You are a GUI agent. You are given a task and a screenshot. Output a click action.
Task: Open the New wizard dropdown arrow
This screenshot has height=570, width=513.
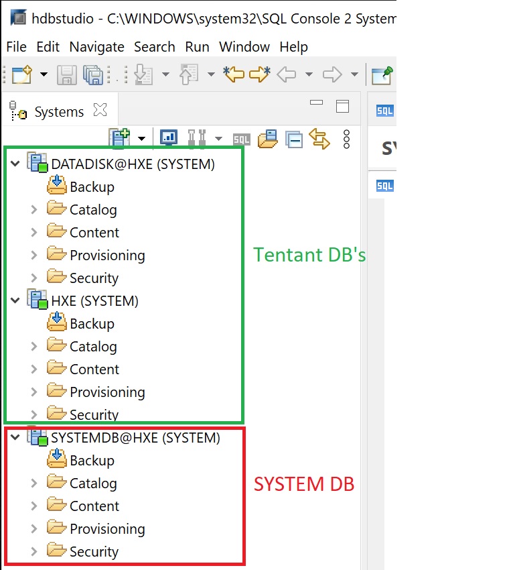(x=44, y=74)
